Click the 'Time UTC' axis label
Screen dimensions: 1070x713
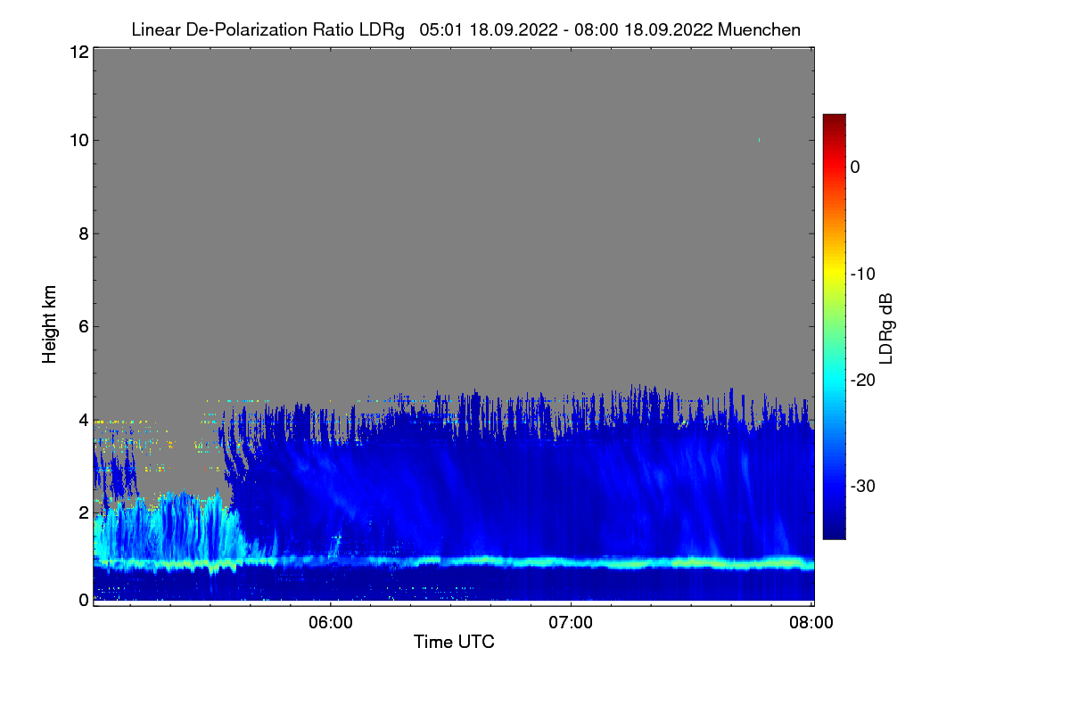pyautogui.click(x=454, y=642)
